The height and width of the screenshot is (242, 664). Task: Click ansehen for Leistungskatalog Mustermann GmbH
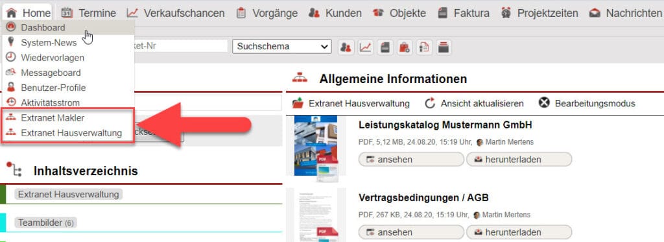tap(411, 160)
